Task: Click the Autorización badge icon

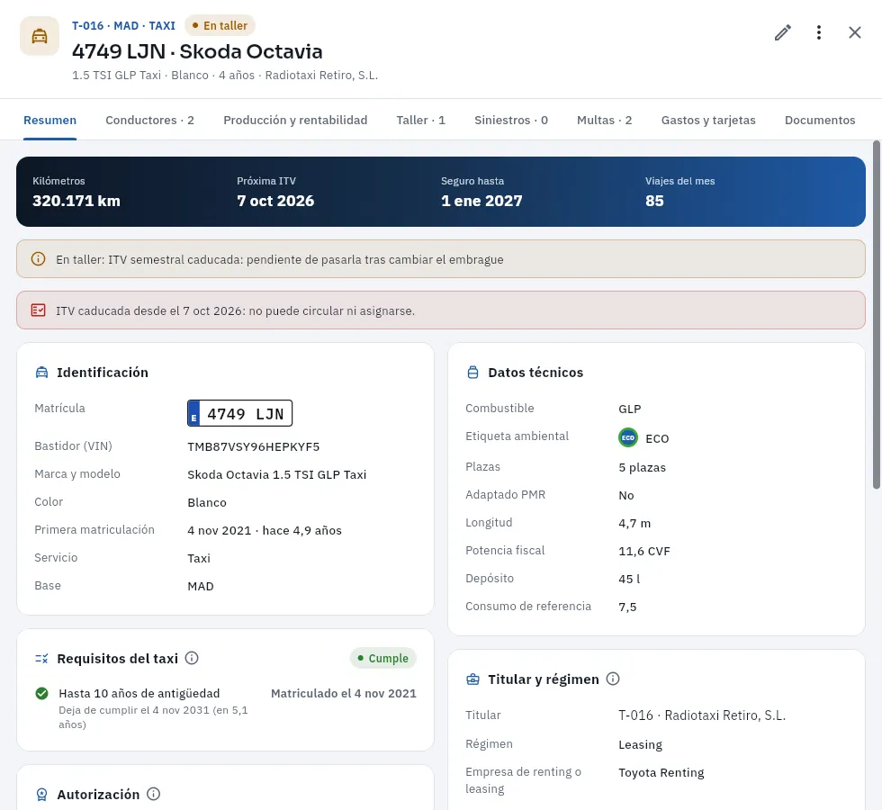Action: click(x=41, y=794)
